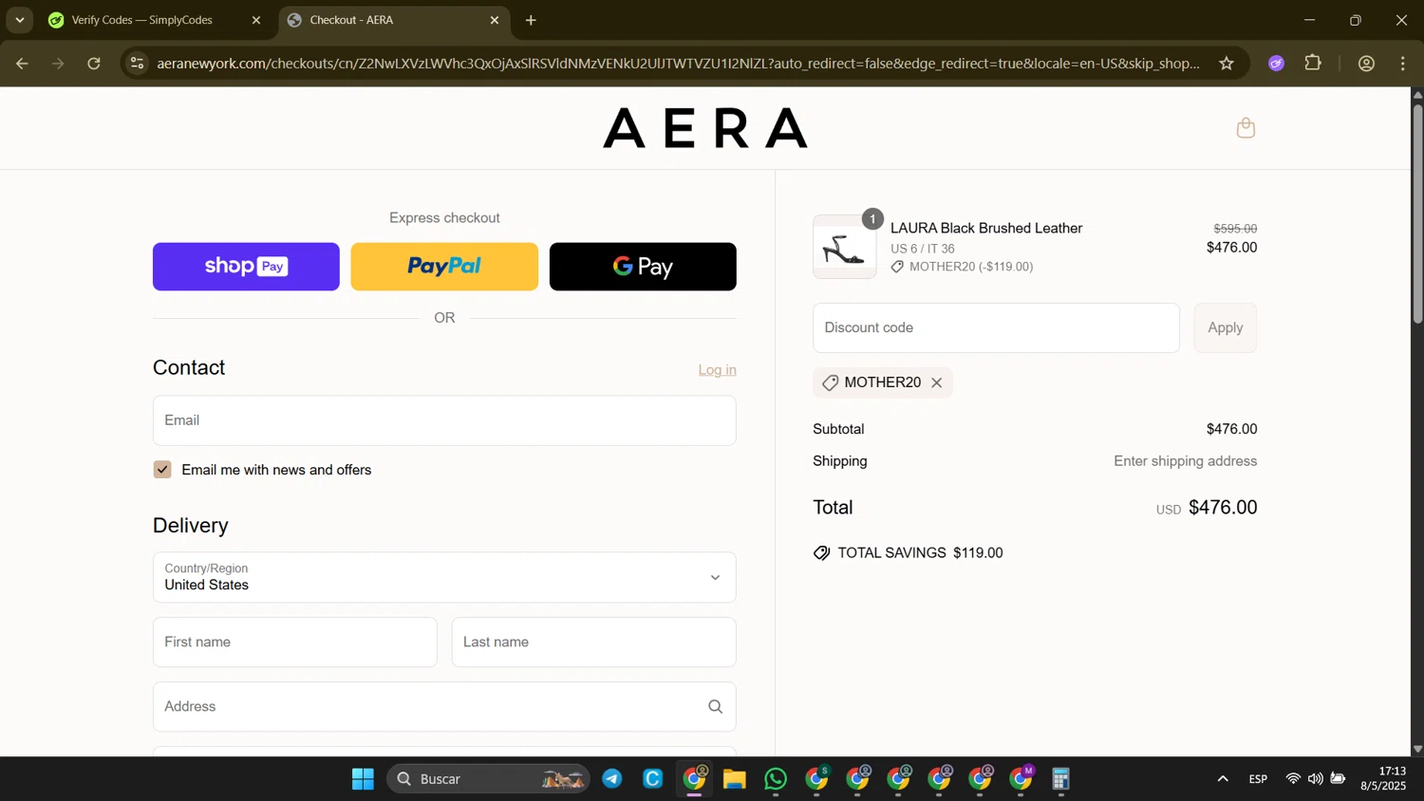Click the TOTAL SAVINGS $119.00 text
This screenshot has width=1424, height=801.
[920, 553]
